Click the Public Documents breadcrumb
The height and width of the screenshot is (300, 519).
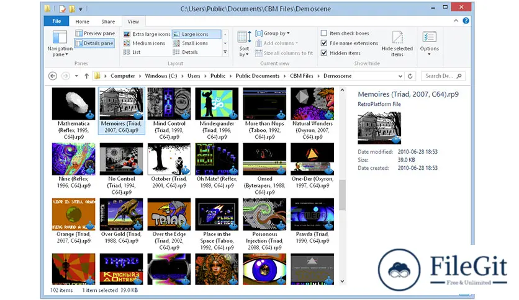pos(257,76)
